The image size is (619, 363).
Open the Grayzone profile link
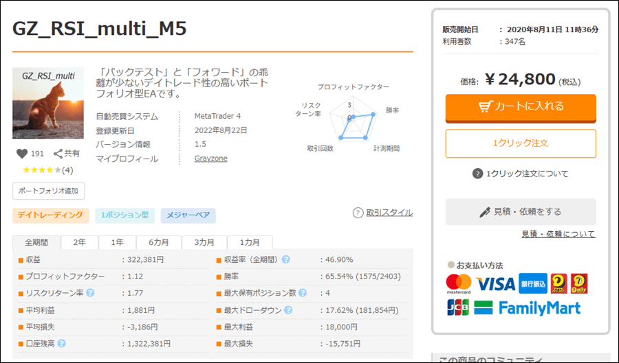(x=210, y=159)
